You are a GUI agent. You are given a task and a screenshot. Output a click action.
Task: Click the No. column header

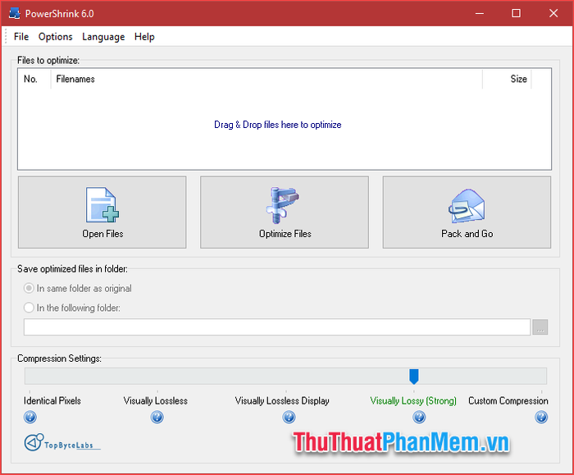pos(34,79)
